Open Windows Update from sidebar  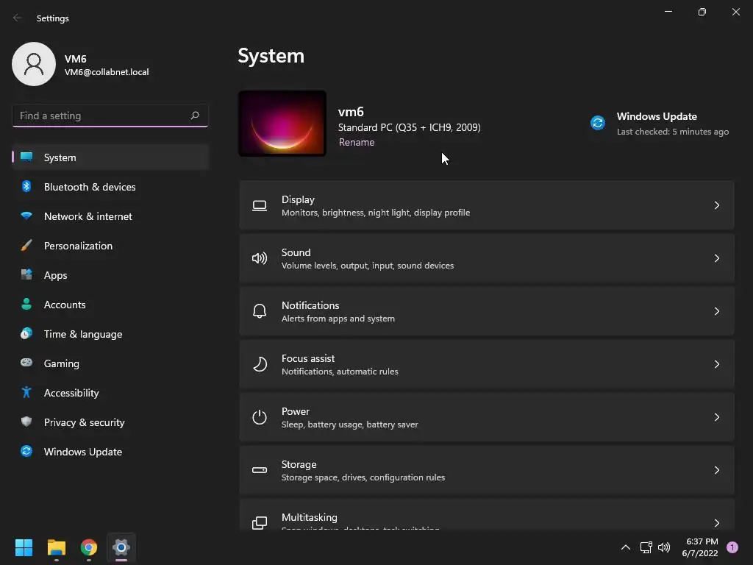coord(110,451)
